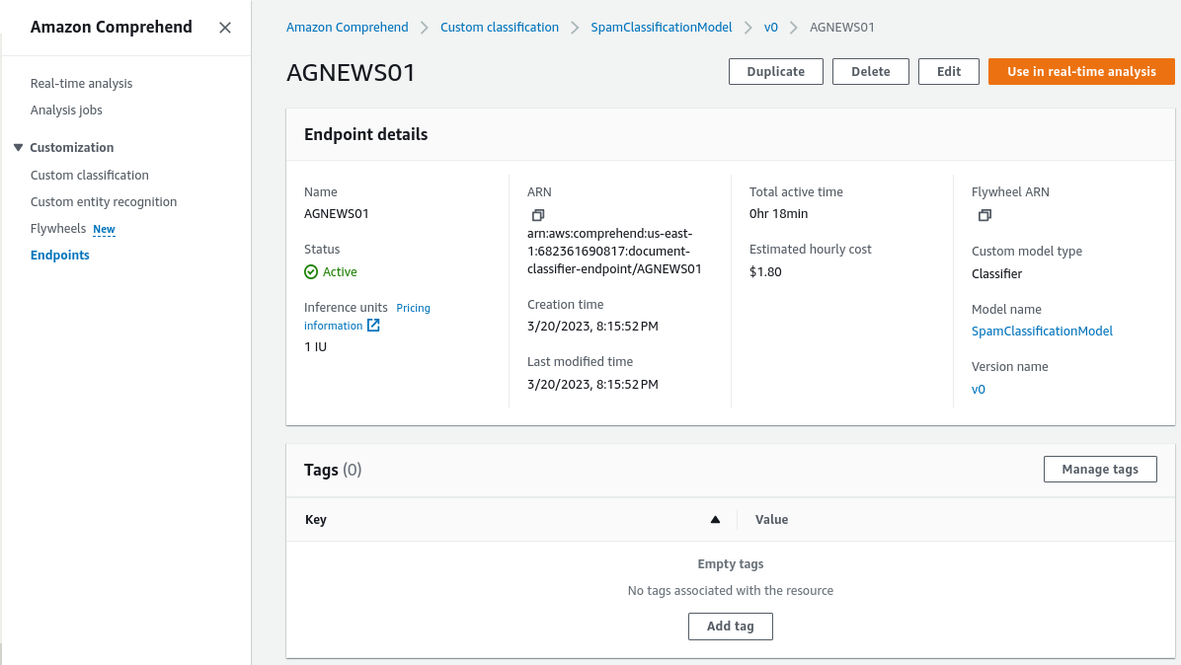Click the Key column header
Image resolution: width=1181 pixels, height=665 pixels.
tap(316, 520)
